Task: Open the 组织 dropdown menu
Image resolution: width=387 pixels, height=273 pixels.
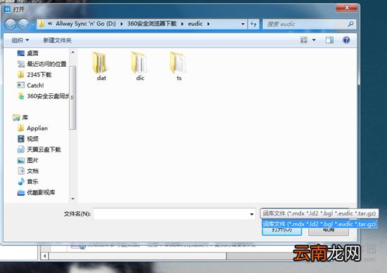Action: [x=20, y=40]
